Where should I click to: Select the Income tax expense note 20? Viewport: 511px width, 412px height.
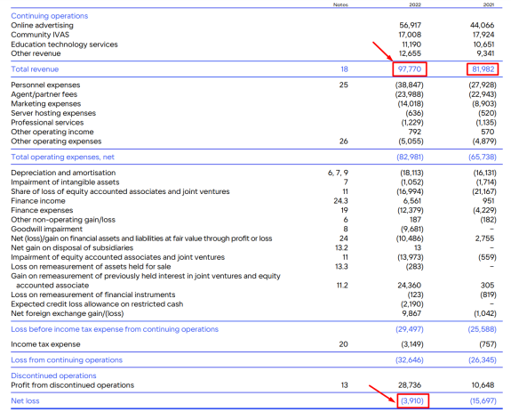point(344,344)
